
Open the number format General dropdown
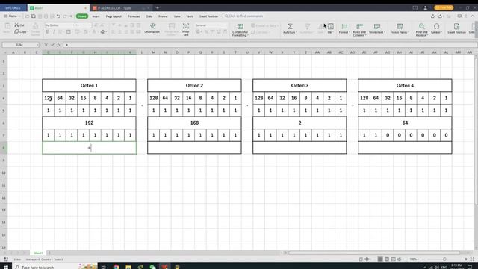click(x=211, y=25)
